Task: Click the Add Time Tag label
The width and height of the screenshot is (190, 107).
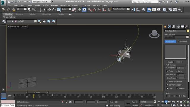Action: click(115, 106)
